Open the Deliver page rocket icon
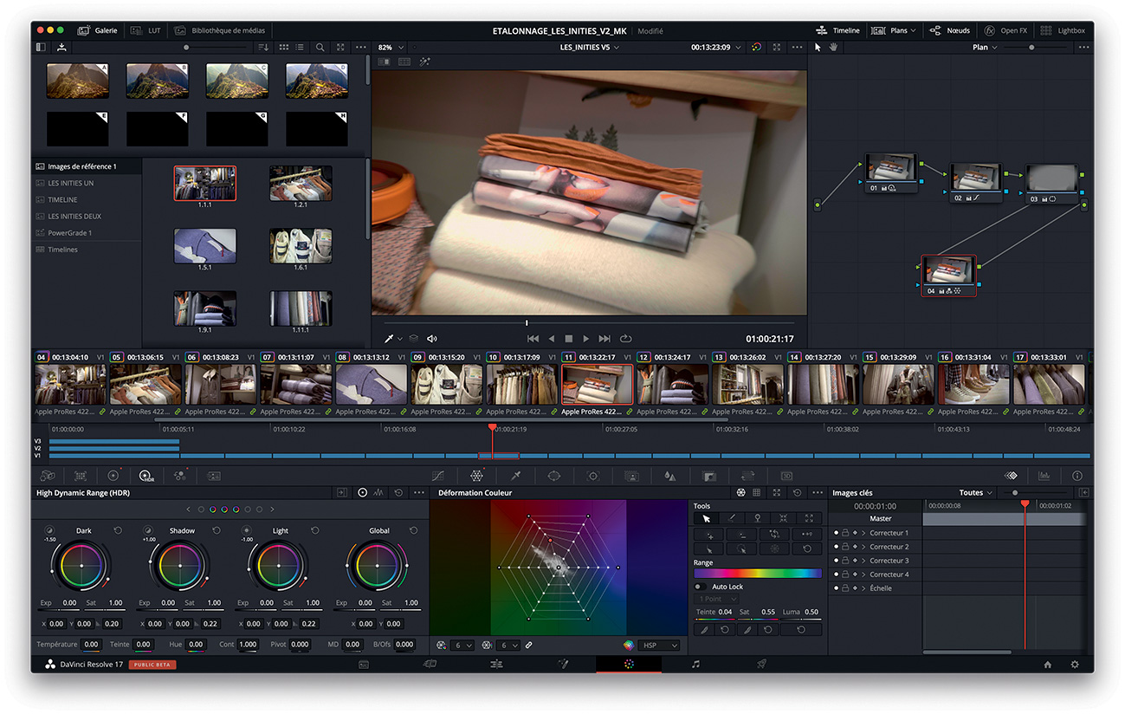This screenshot has height=714, width=1125. 761,664
